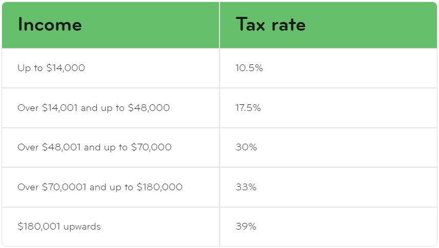439x248 pixels.
Task: Click the Income column header
Action: 50,25
